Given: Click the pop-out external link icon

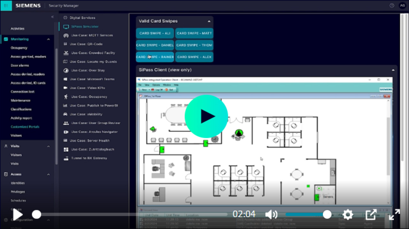Looking at the screenshot, I should pos(371,215).
